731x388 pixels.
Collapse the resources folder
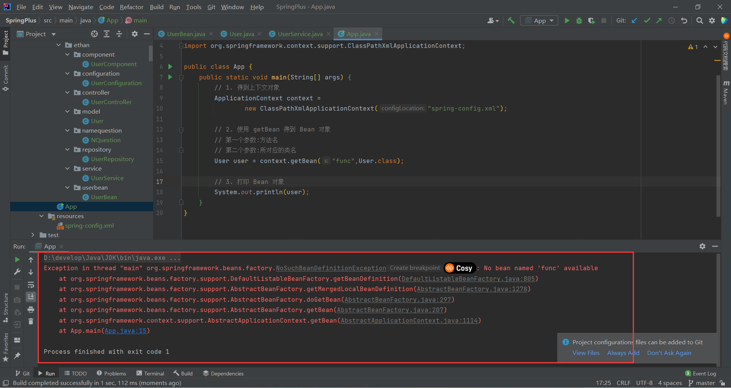pyautogui.click(x=41, y=216)
